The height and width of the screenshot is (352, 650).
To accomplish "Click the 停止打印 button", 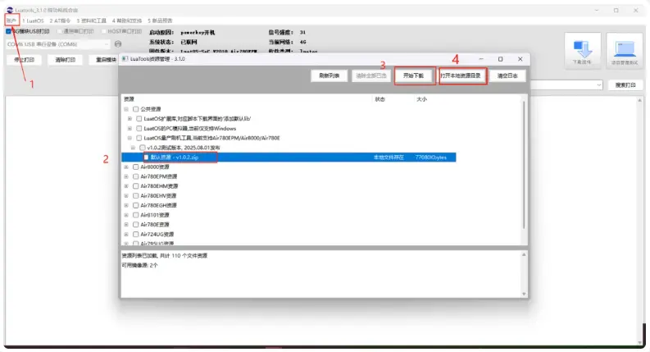I will [x=24, y=60].
